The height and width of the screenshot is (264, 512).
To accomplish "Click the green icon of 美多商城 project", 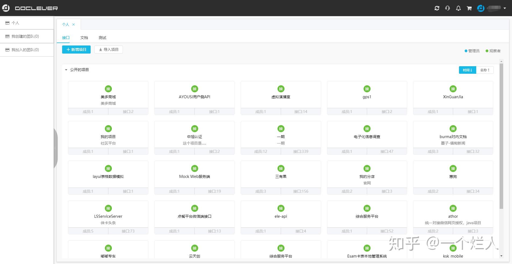I will coord(108,89).
